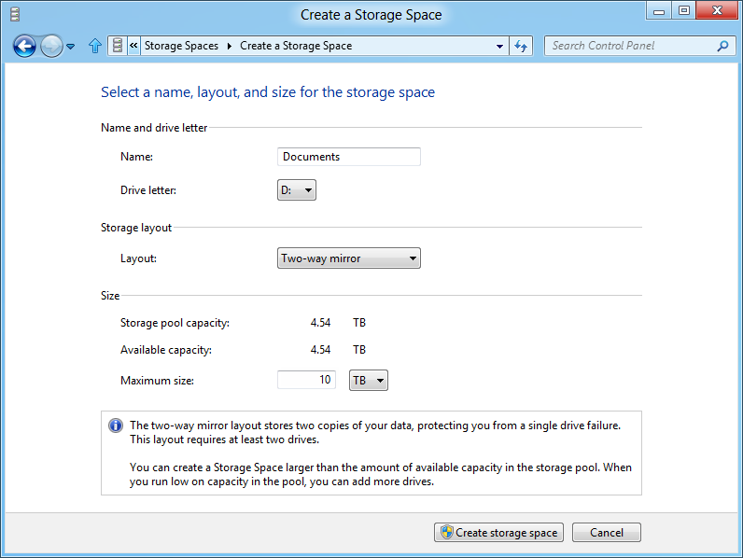Click the Refresh button beside address bar

point(522,46)
